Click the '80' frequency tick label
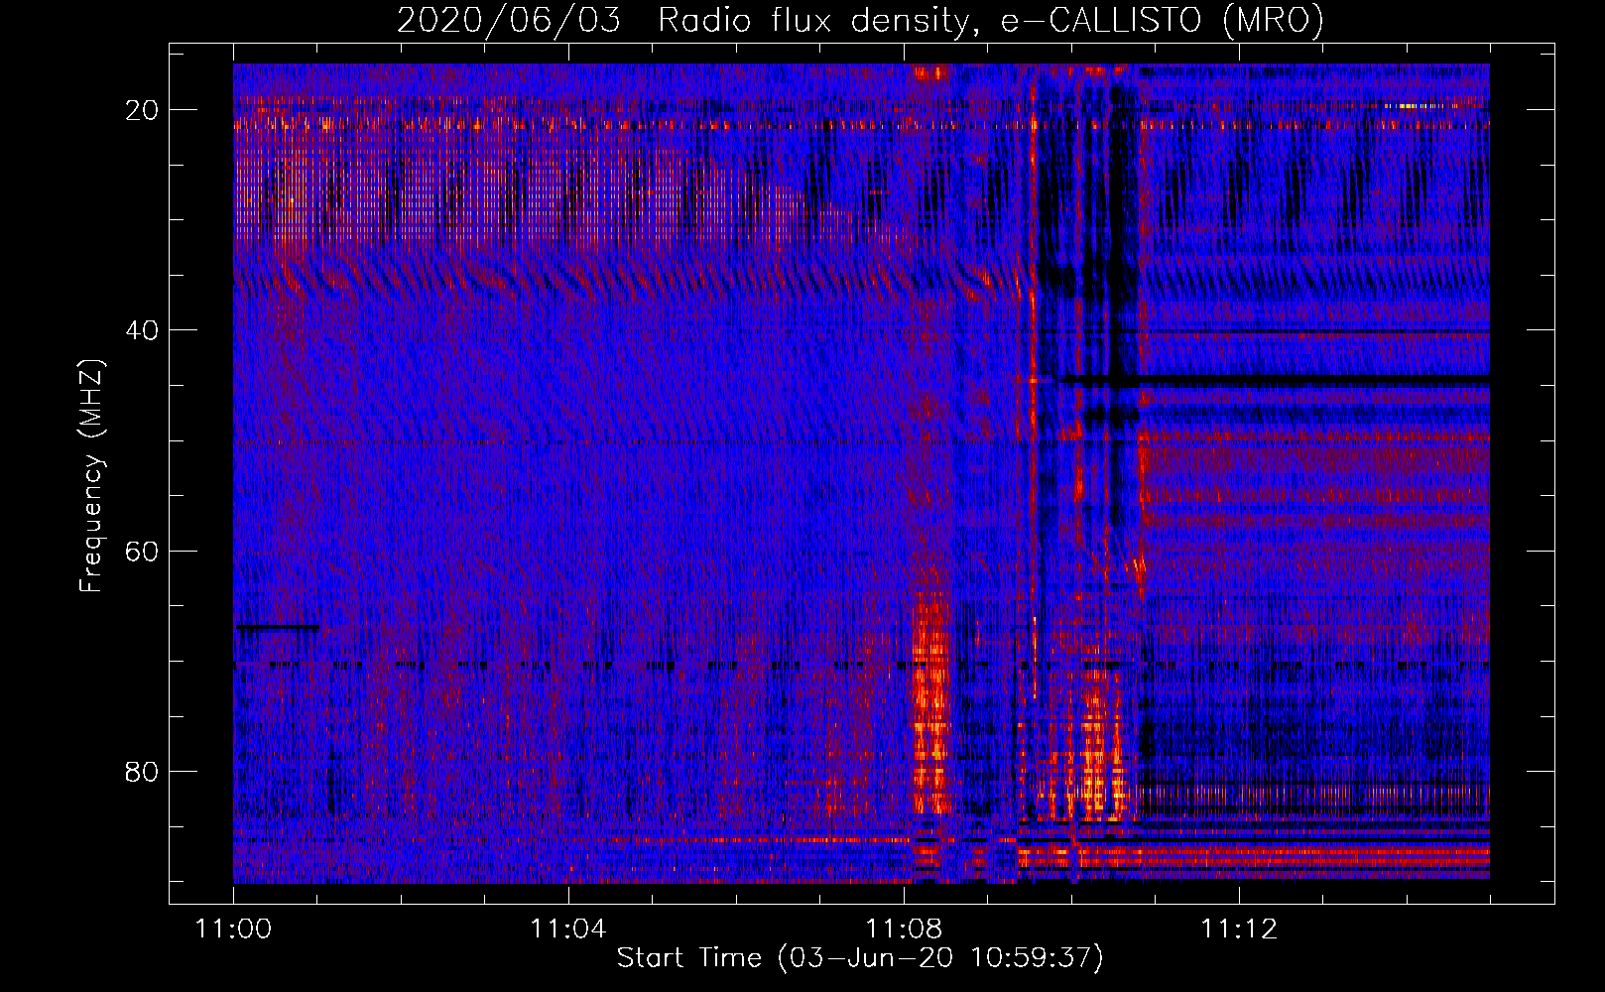This screenshot has height=992, width=1605. tap(142, 771)
